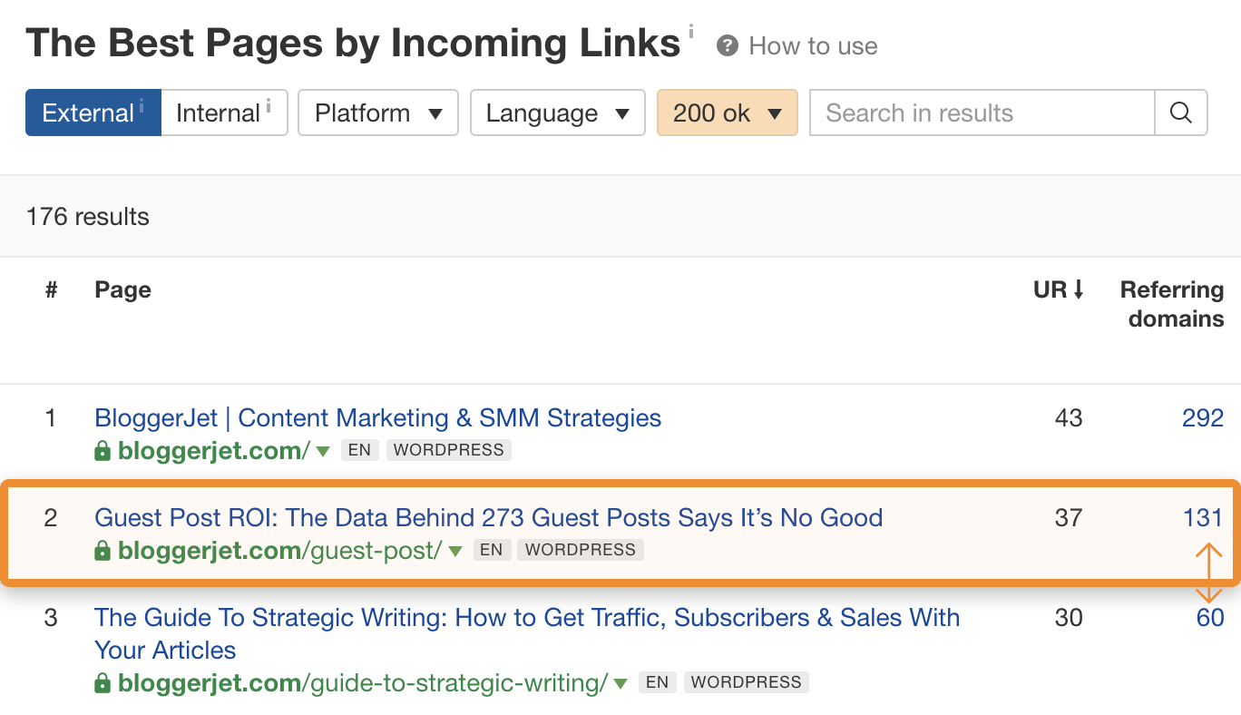Expand the 200 ok status dropdown
This screenshot has height=715, width=1241.
(x=727, y=113)
